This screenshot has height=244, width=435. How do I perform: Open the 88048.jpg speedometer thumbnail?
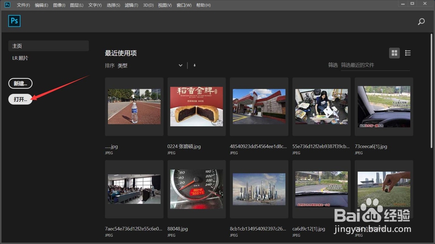197,189
